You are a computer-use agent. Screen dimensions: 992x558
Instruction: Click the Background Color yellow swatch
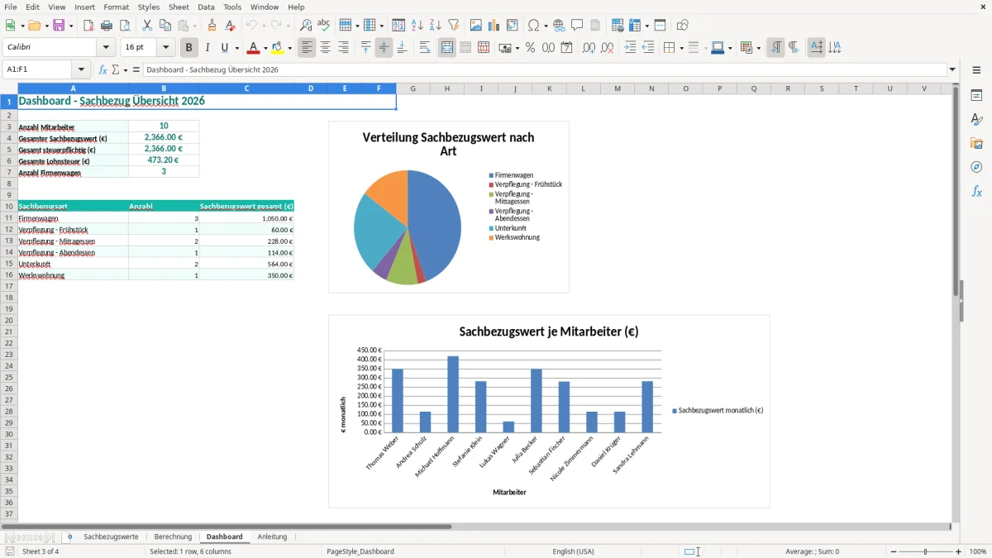pos(279,48)
